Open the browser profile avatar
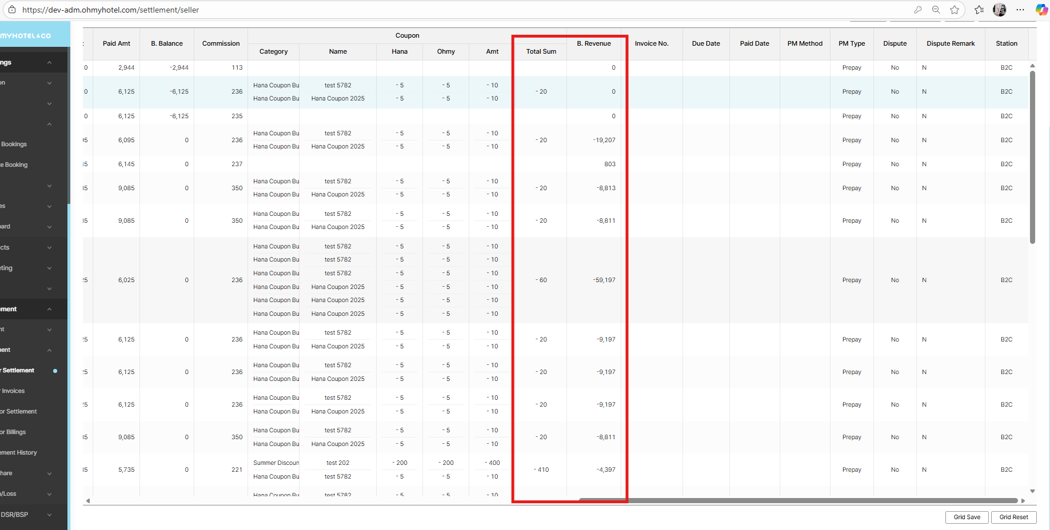The height and width of the screenshot is (530, 1050). (x=1000, y=10)
